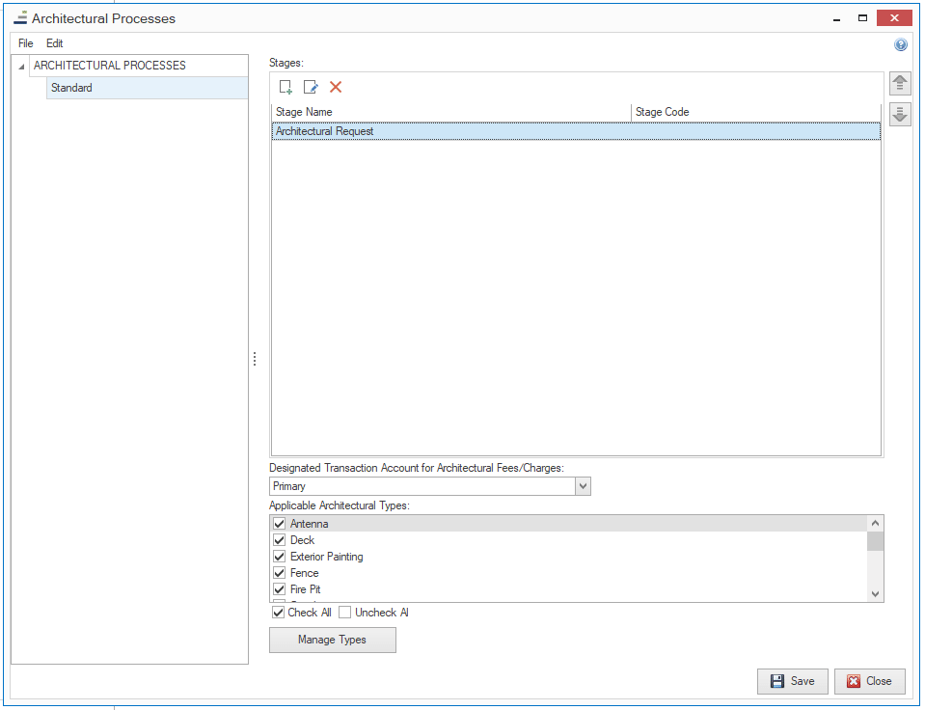Move stage down with arrow button
Viewport: 925px width, 710px height.
click(900, 114)
